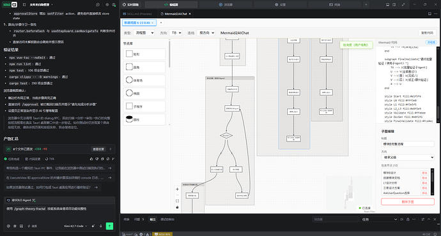Viewport: 441px width, 236px height.
Task: Click the copy code button
Action: pyautogui.click(x=427, y=33)
